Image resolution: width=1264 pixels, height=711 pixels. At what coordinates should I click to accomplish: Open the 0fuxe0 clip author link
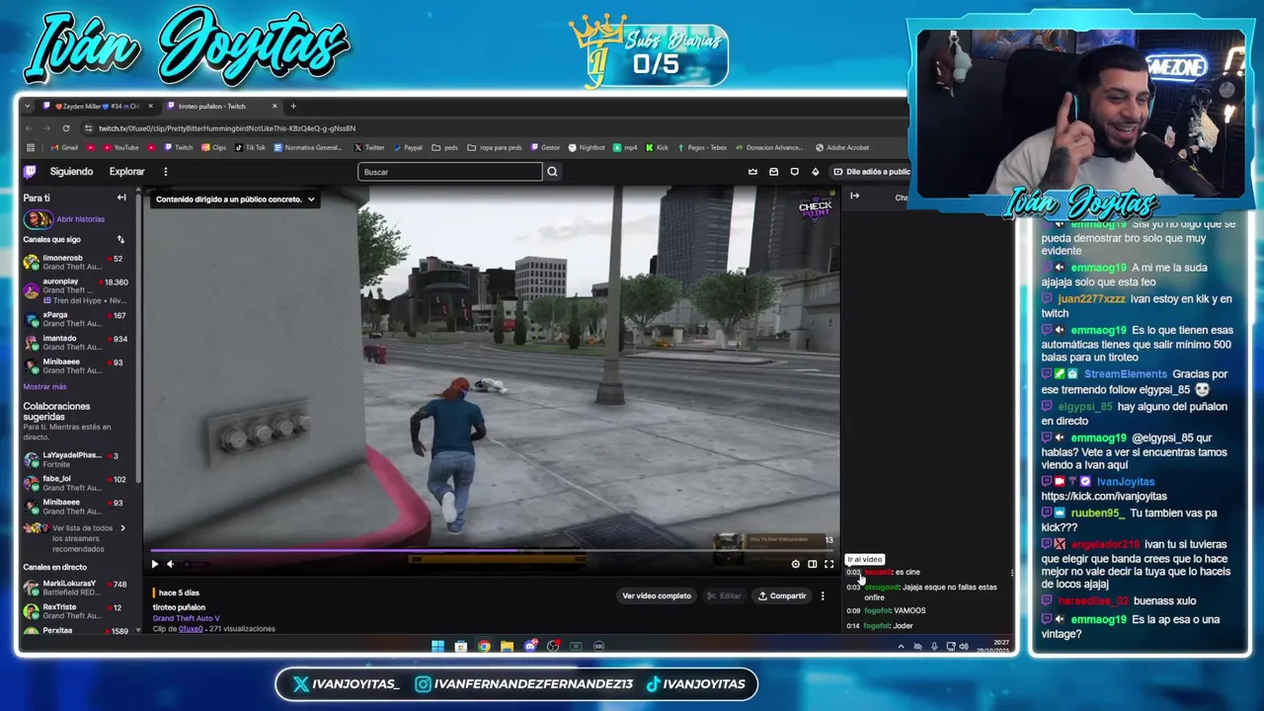(x=191, y=629)
